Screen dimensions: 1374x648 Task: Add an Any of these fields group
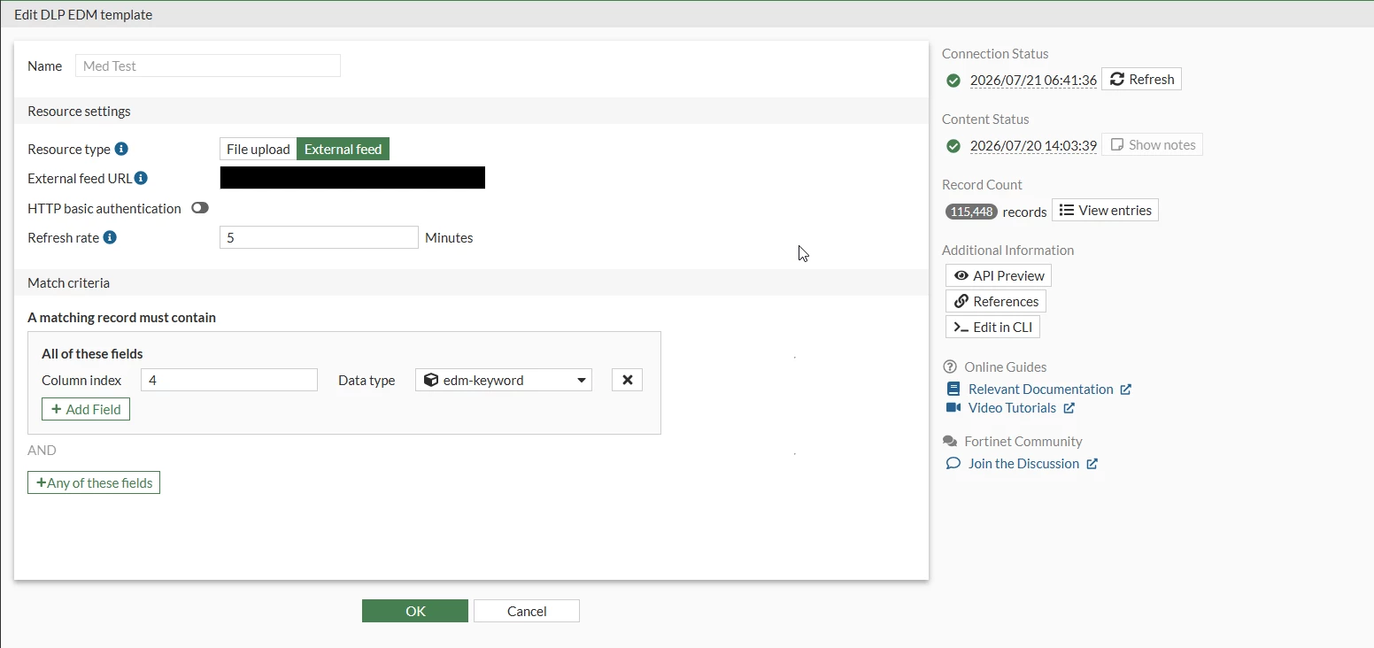coord(94,482)
